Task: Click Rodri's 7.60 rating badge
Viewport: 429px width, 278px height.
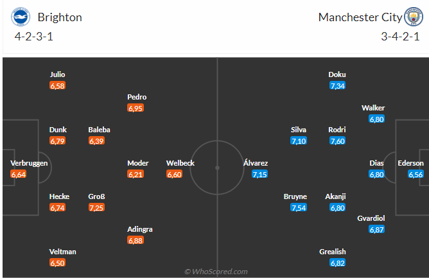Action: click(x=337, y=141)
